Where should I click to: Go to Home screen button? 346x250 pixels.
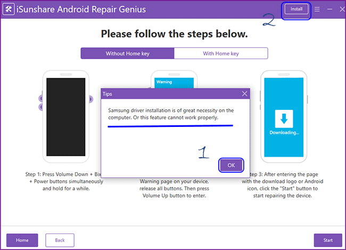click(x=22, y=240)
